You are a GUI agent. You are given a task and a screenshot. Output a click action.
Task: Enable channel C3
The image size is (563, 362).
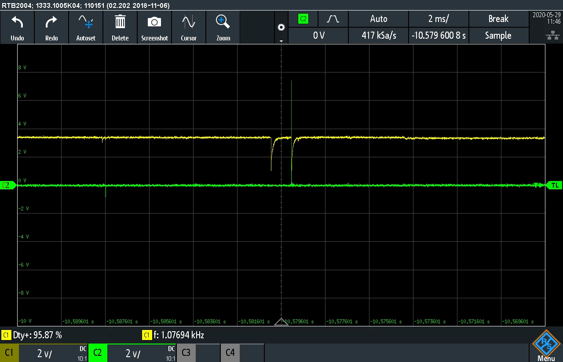pos(186,352)
